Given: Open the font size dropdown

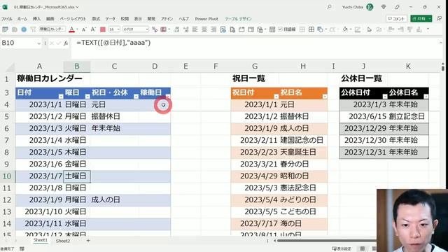Looking at the screenshot, I should pyautogui.click(x=118, y=29).
